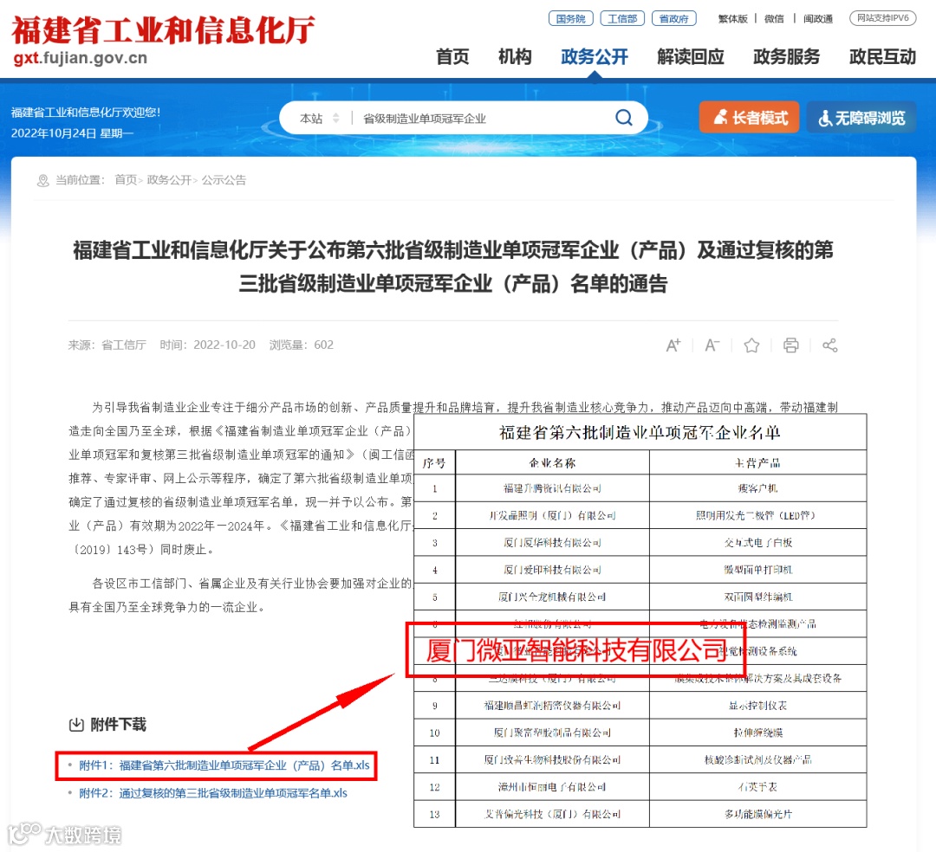936x852 pixels.
Task: Download 附件2 通过复核的第三批名单.xls
Action: point(213,793)
